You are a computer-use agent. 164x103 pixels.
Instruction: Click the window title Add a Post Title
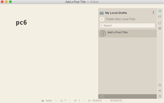pos(76,2)
